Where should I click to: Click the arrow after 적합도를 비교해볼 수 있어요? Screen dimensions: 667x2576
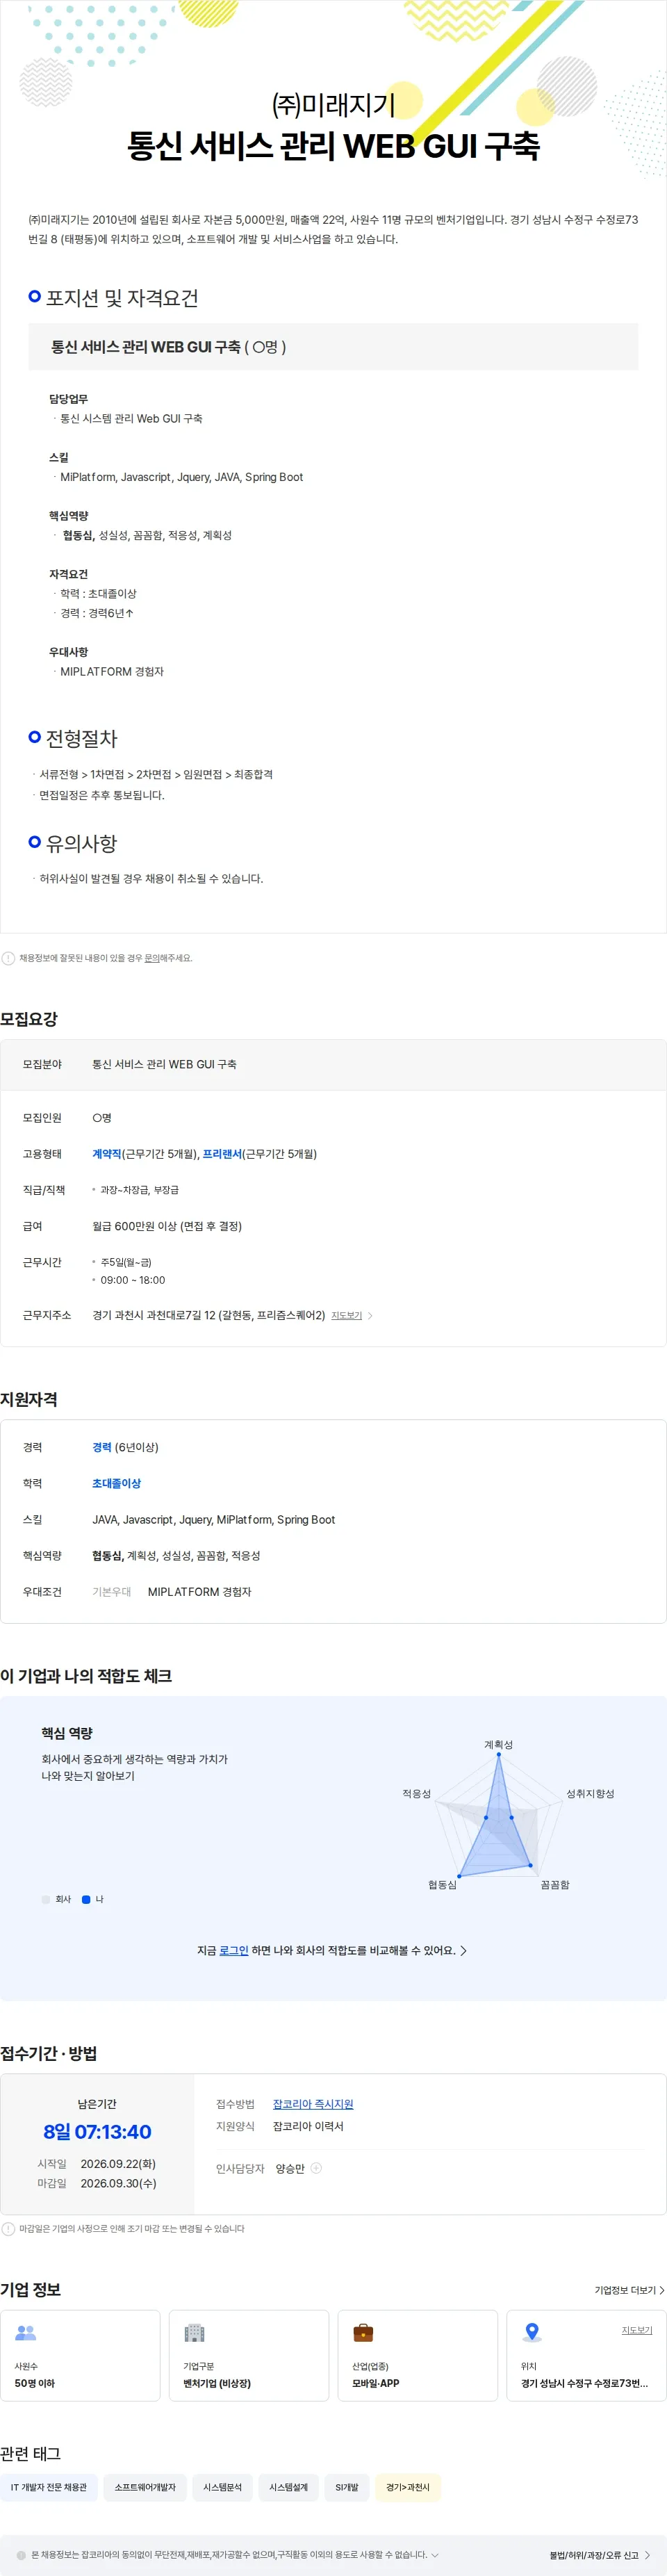point(463,1950)
